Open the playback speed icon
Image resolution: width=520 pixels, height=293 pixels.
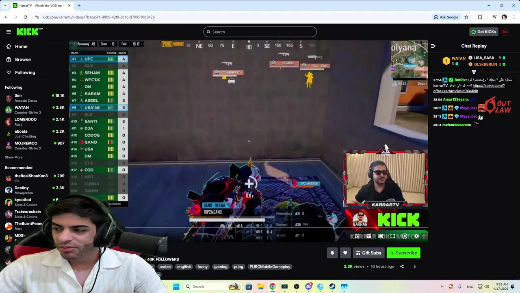pos(404,236)
